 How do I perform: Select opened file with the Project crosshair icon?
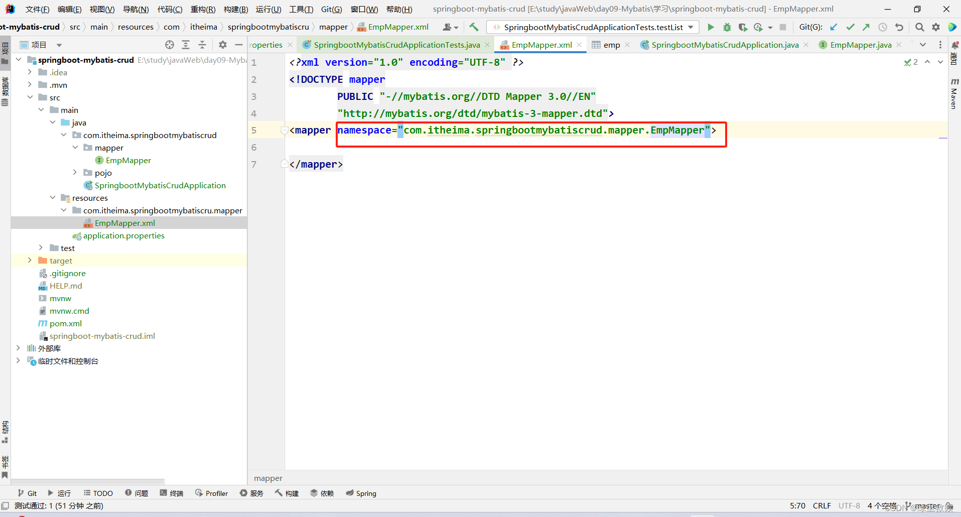169,44
